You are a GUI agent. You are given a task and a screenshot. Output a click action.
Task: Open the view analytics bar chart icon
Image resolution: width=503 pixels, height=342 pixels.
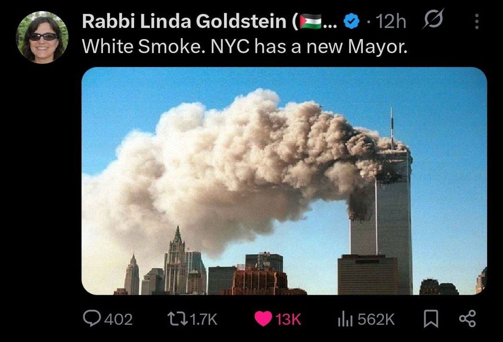tap(345, 319)
